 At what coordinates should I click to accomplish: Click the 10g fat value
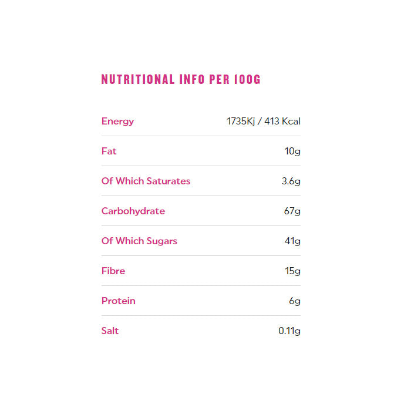coord(292,151)
